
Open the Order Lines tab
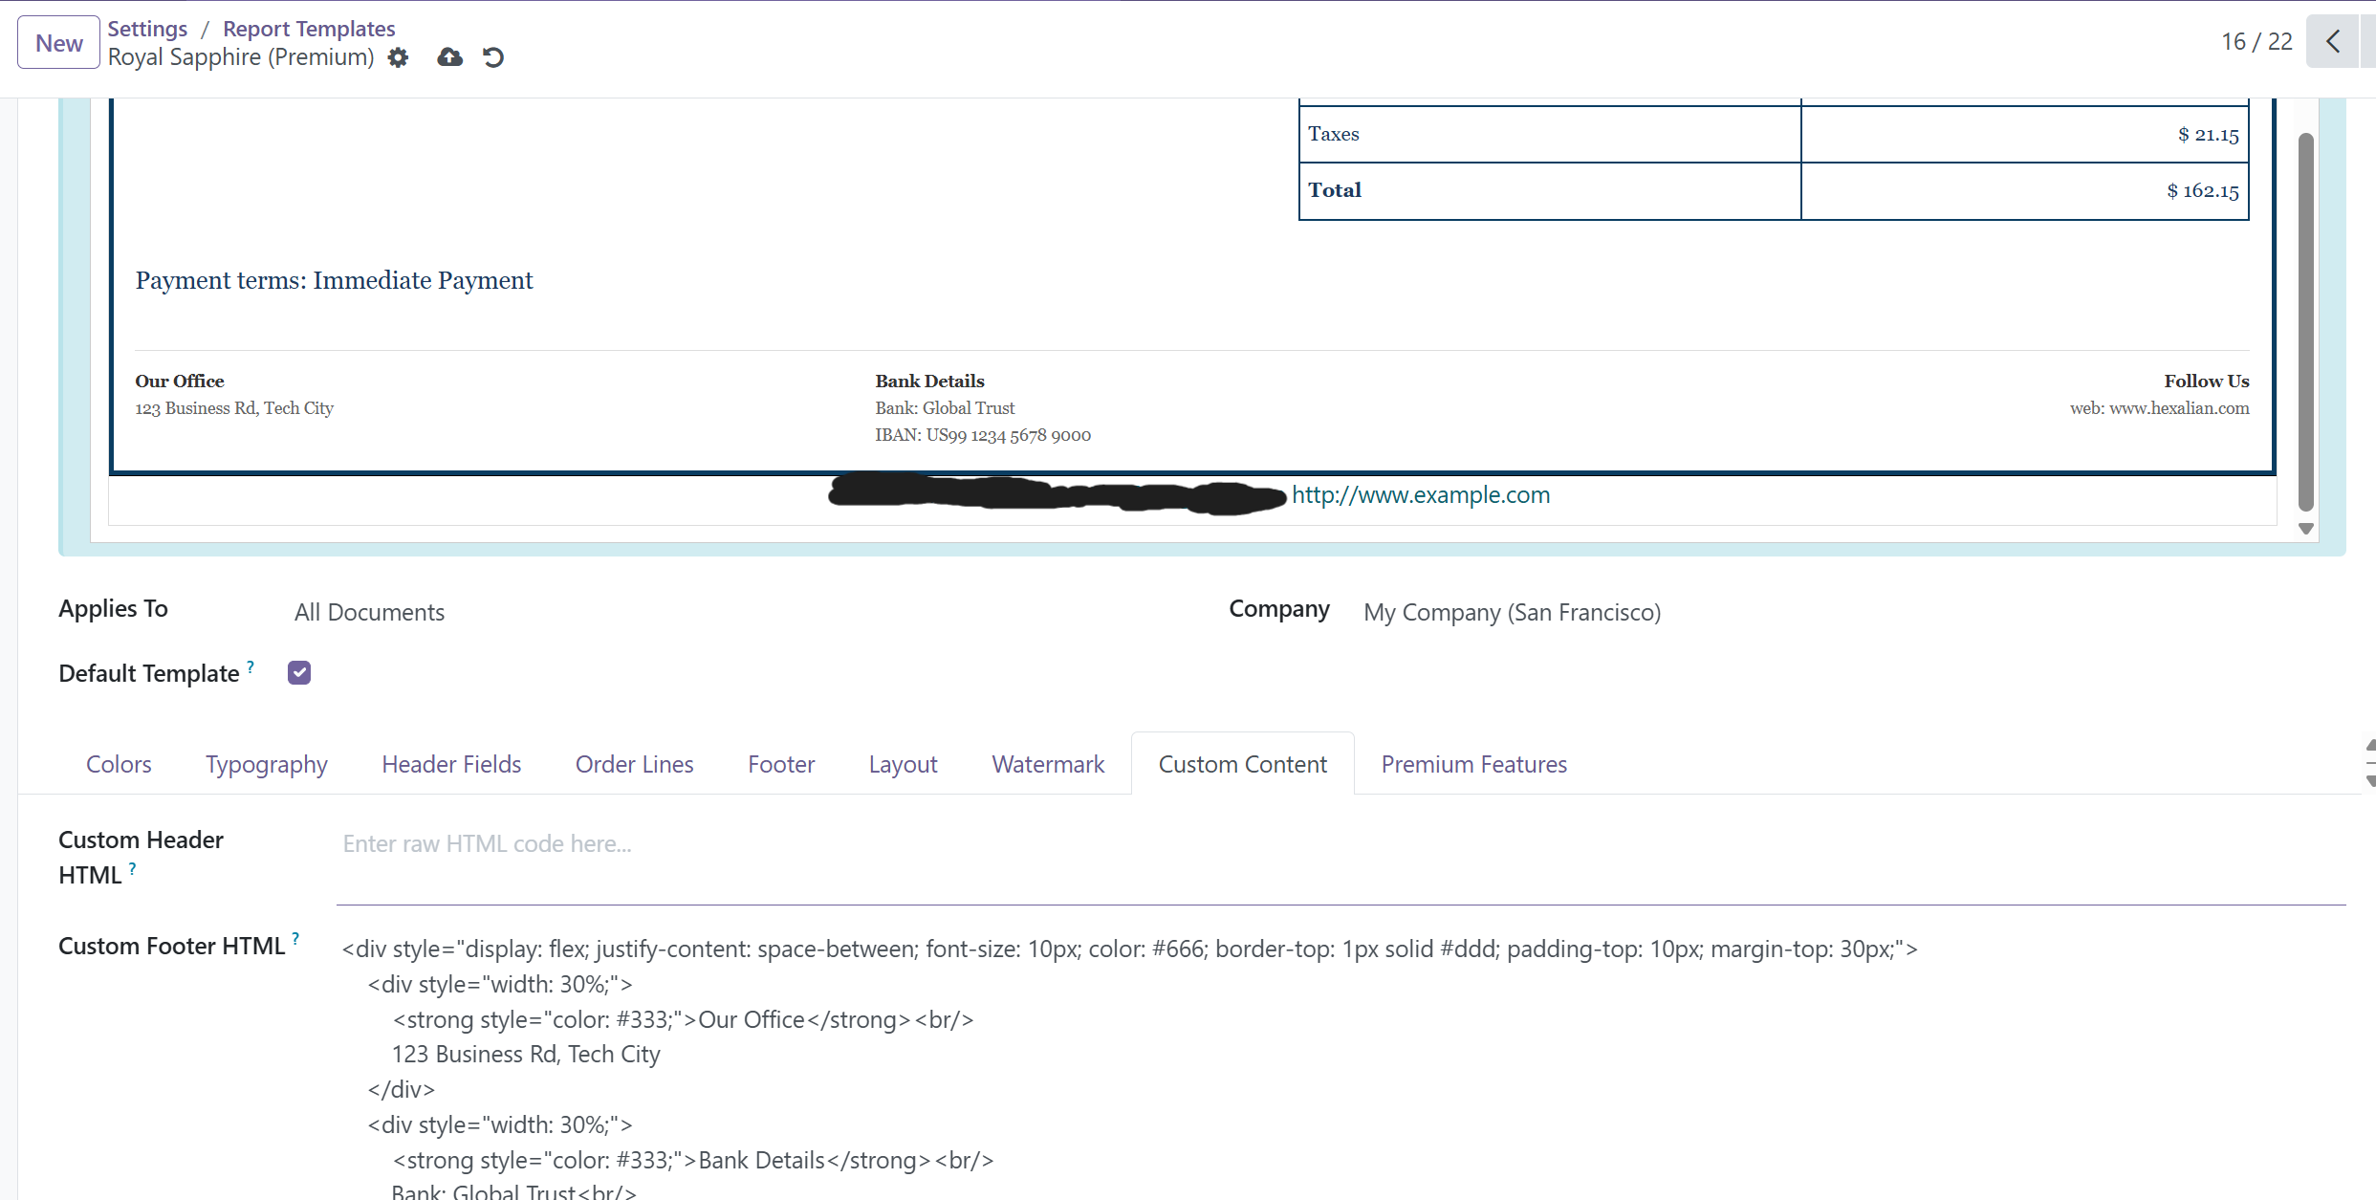635,764
